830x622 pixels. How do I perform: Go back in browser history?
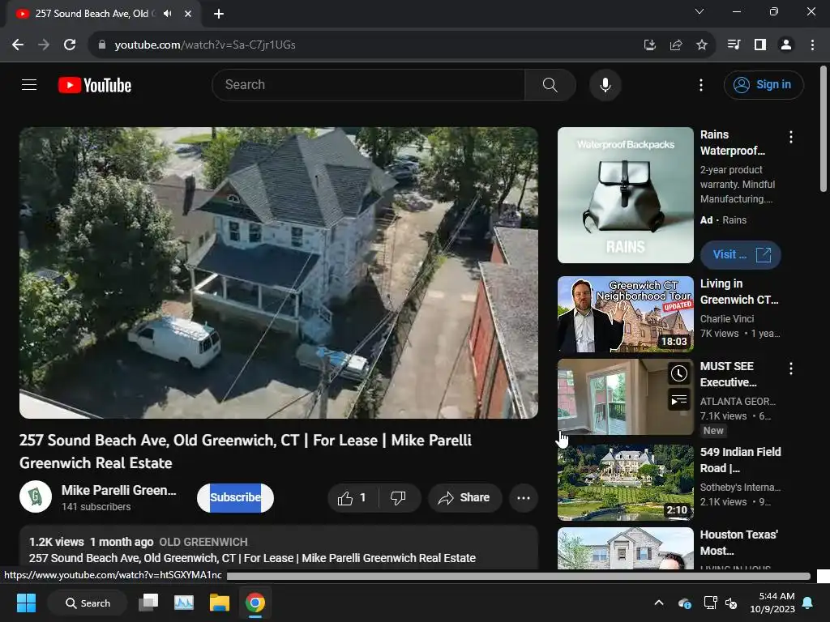pos(18,45)
